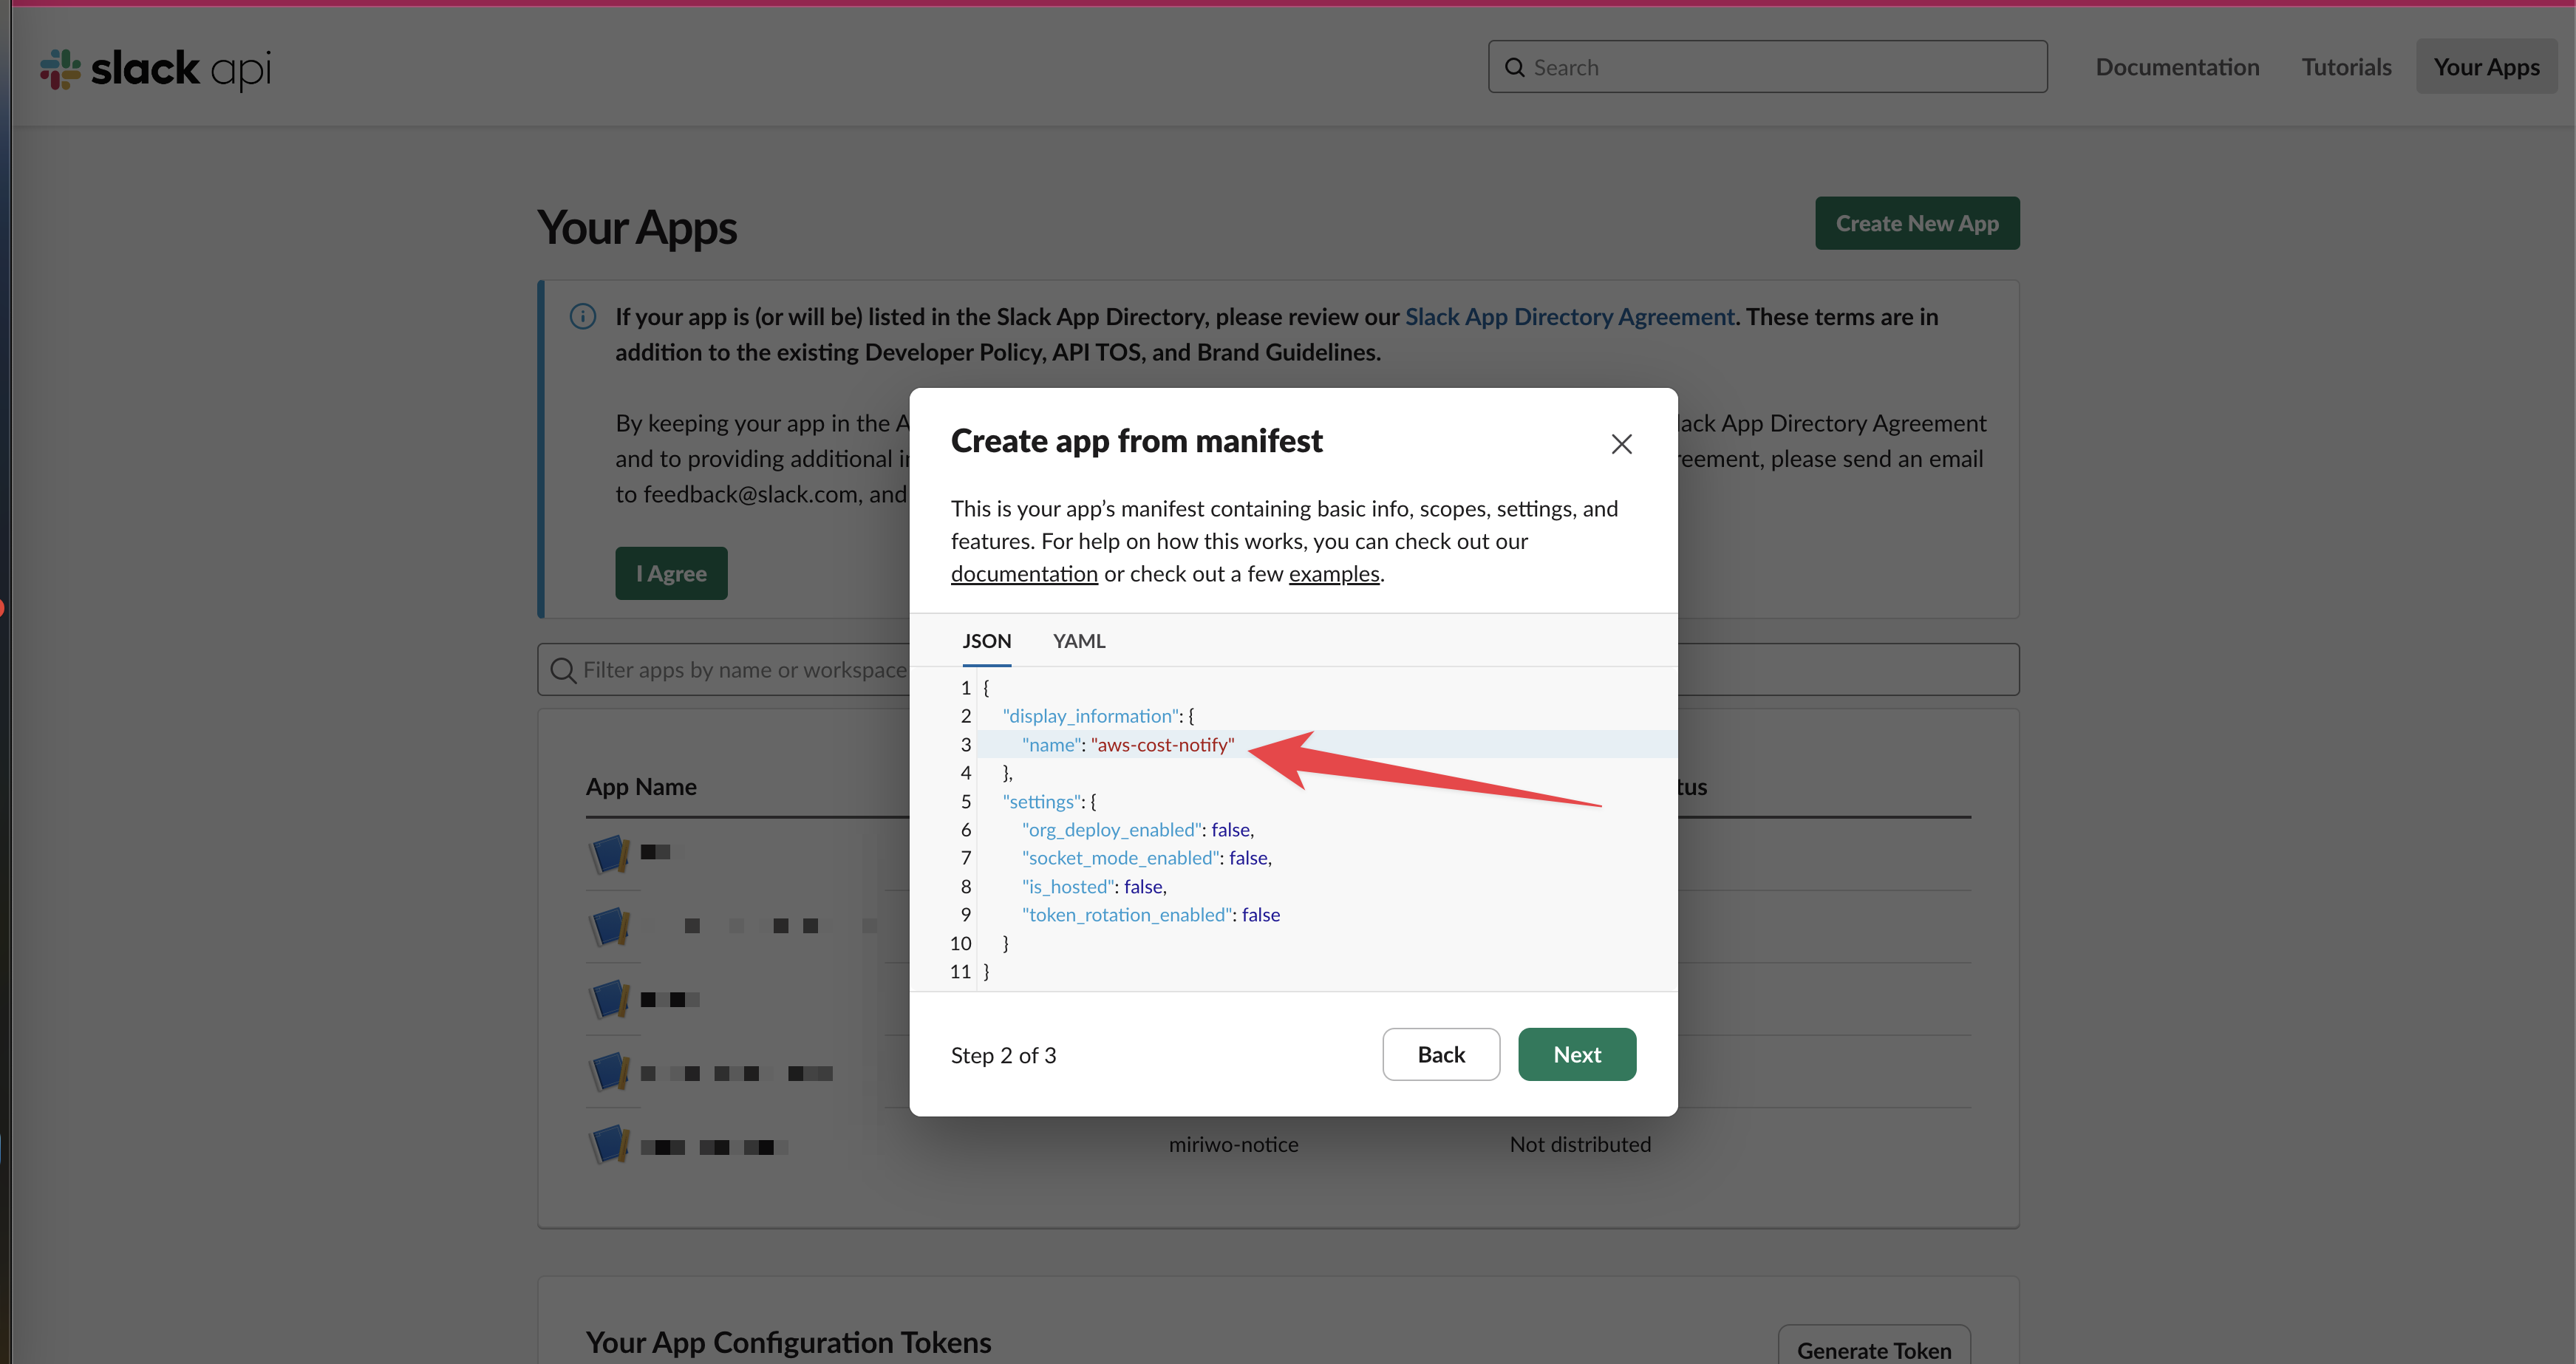Click the Create New App button
This screenshot has width=2576, height=1364.
tap(1916, 223)
